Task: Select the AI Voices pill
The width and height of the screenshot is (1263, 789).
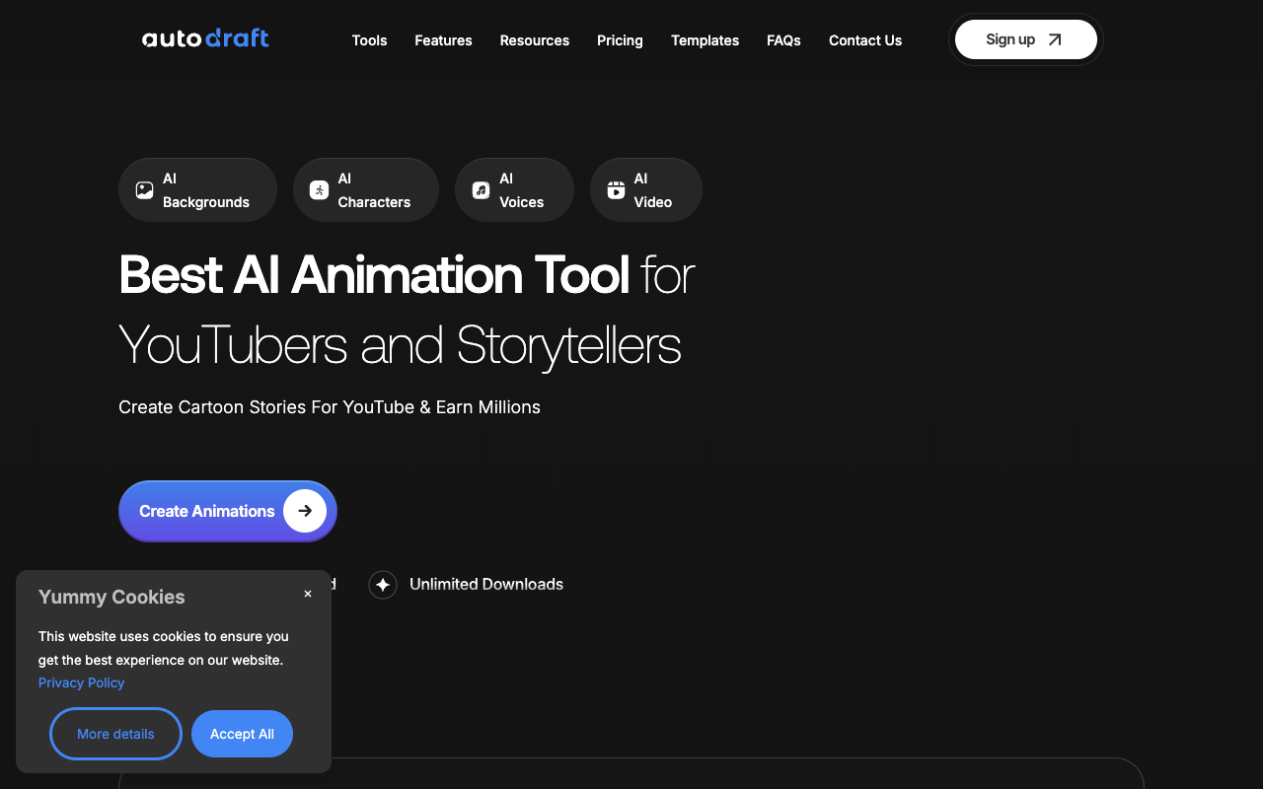Action: 514,190
